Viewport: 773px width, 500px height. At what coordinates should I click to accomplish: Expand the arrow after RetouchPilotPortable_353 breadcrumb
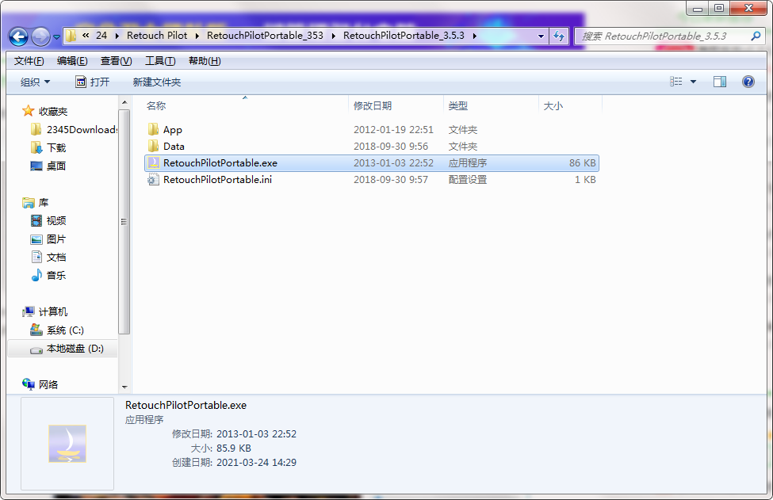click(x=334, y=36)
